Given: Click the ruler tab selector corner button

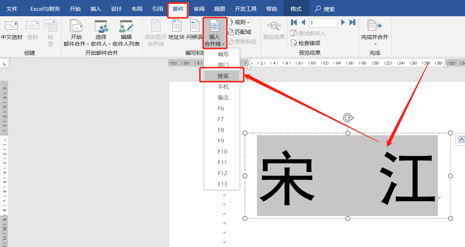Looking at the screenshot, I should (5, 63).
